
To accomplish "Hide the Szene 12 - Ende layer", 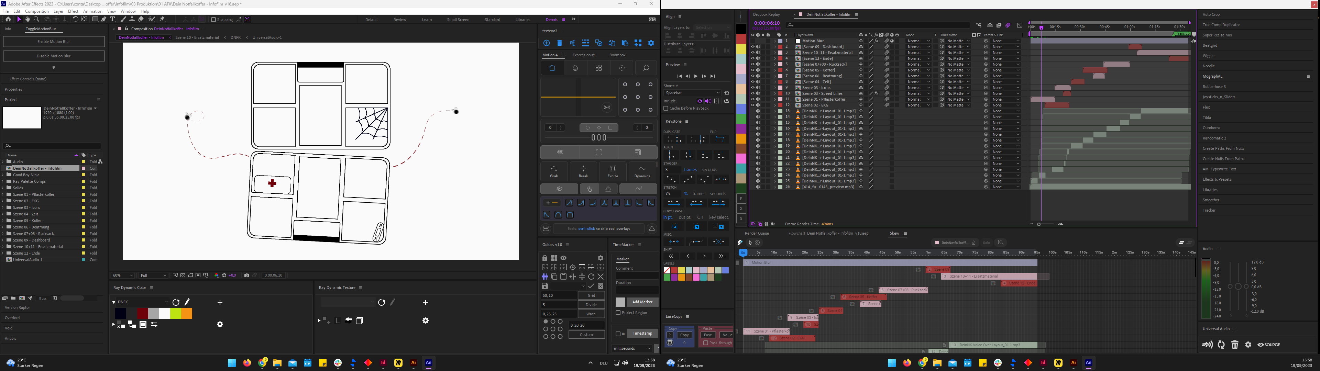I will click(x=753, y=58).
